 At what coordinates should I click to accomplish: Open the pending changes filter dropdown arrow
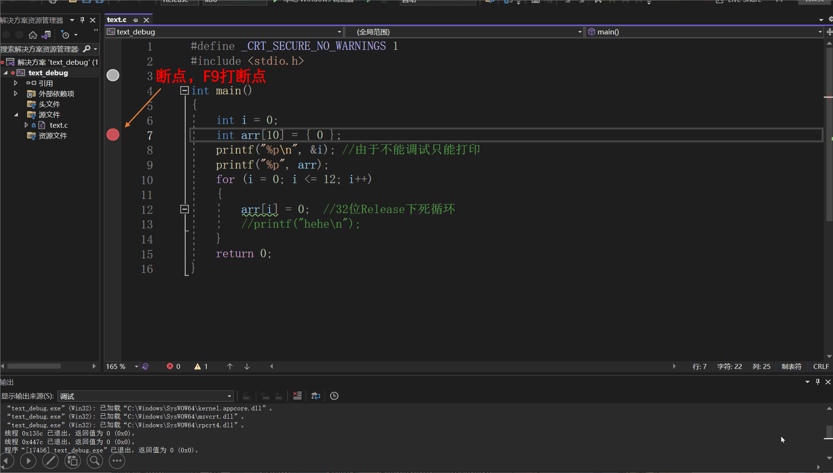click(76, 35)
